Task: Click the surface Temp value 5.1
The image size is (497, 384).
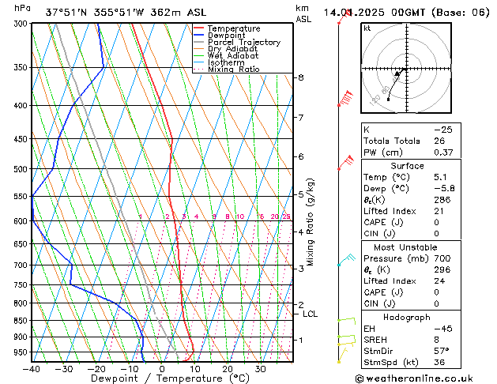Action: pyautogui.click(x=440, y=177)
